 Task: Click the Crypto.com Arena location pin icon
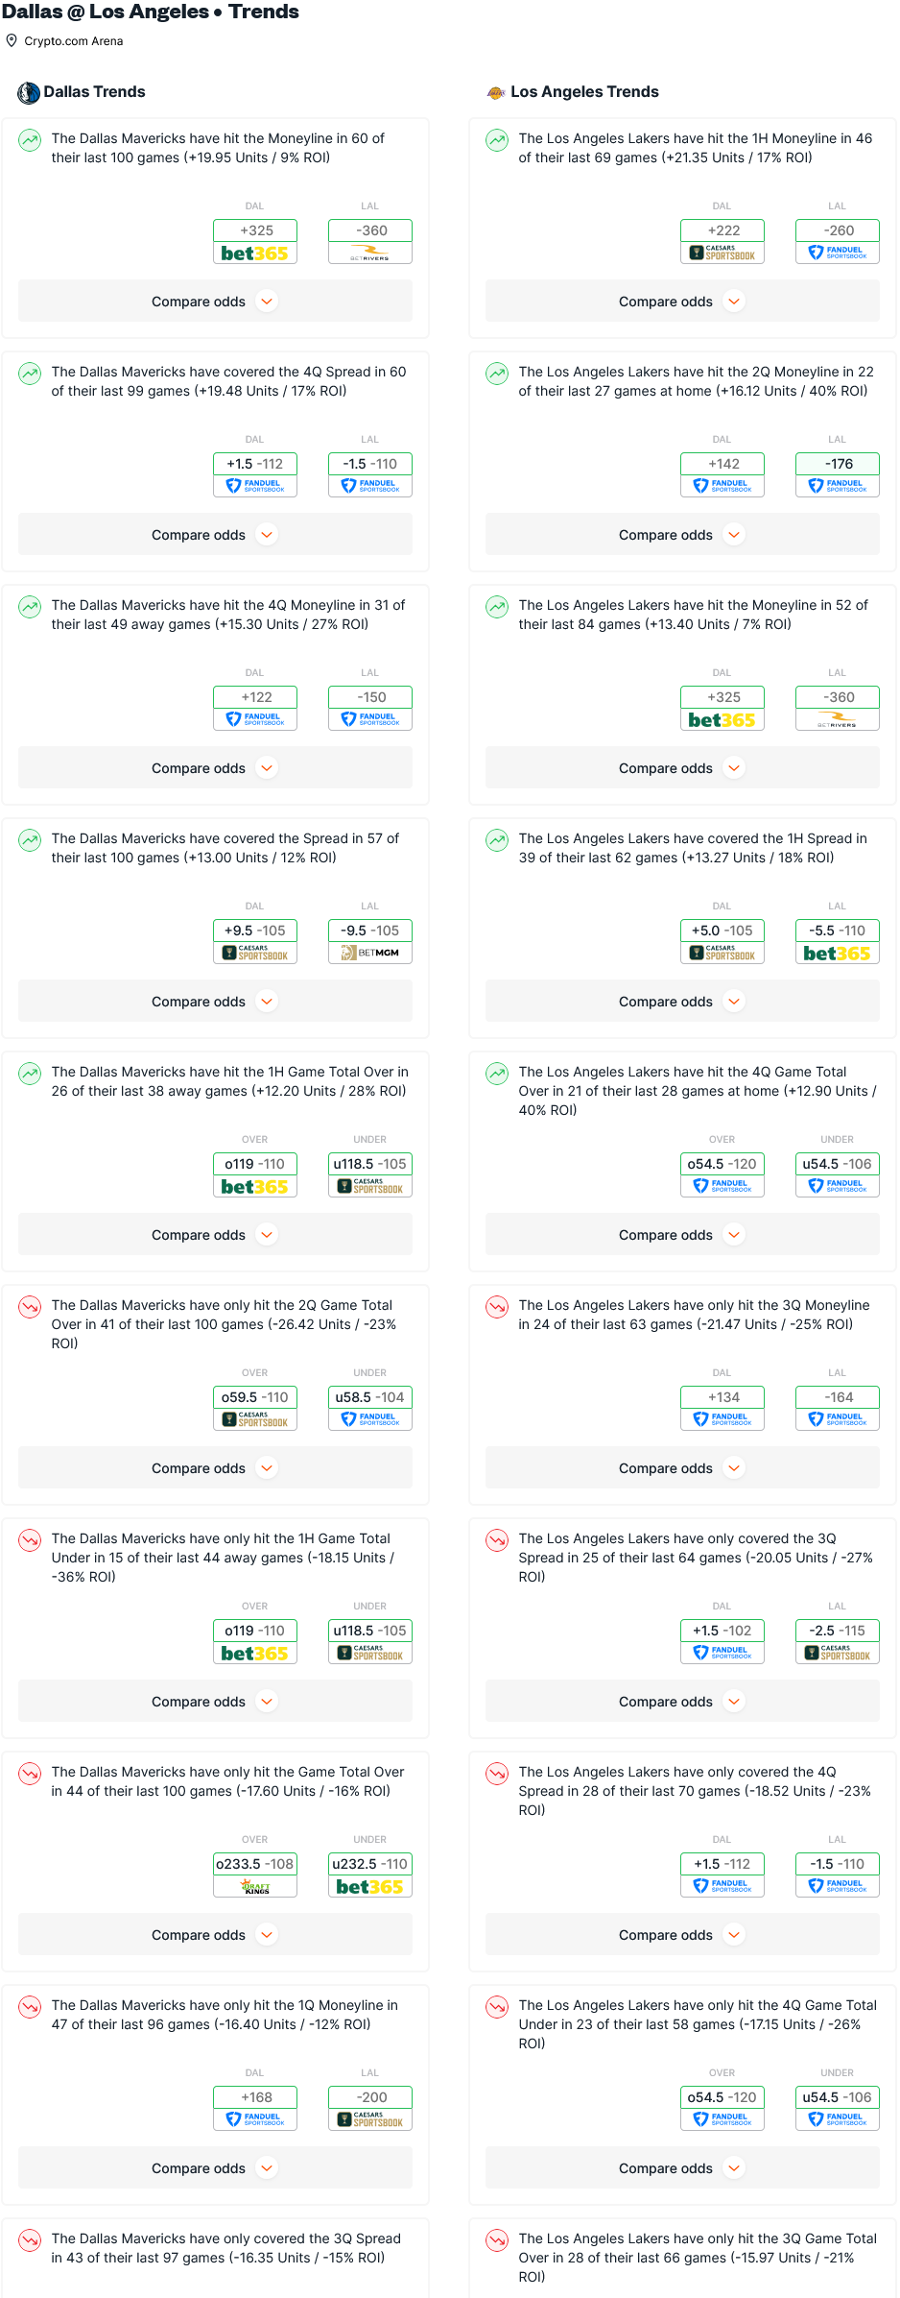click(12, 40)
